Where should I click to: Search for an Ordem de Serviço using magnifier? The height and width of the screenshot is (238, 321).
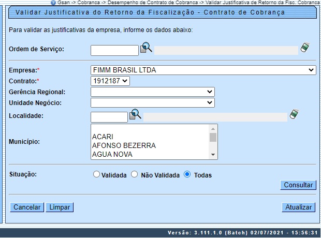[146, 48]
